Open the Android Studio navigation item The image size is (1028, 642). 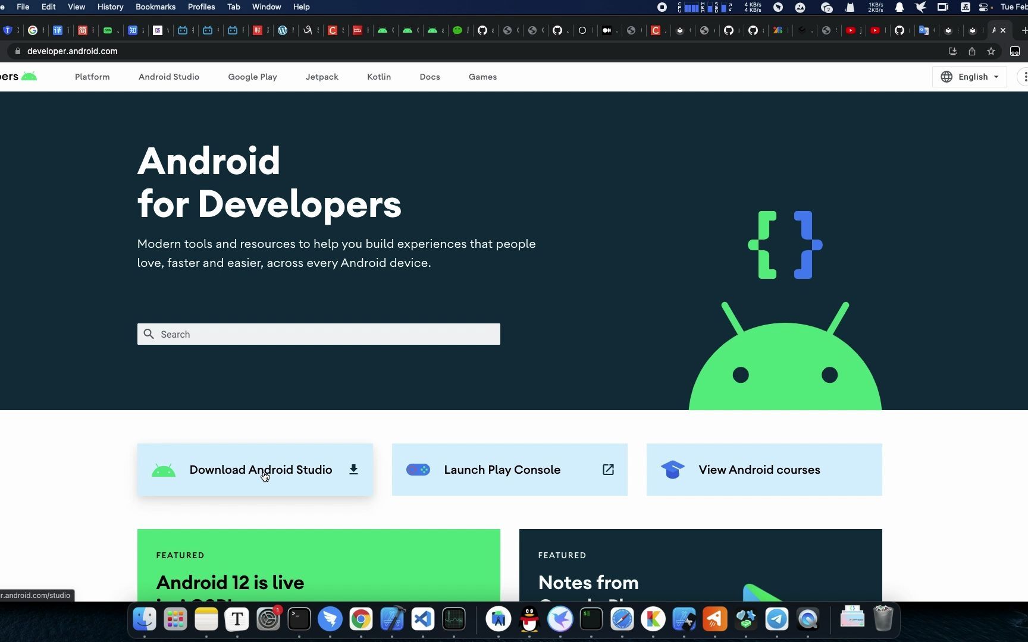click(x=169, y=77)
